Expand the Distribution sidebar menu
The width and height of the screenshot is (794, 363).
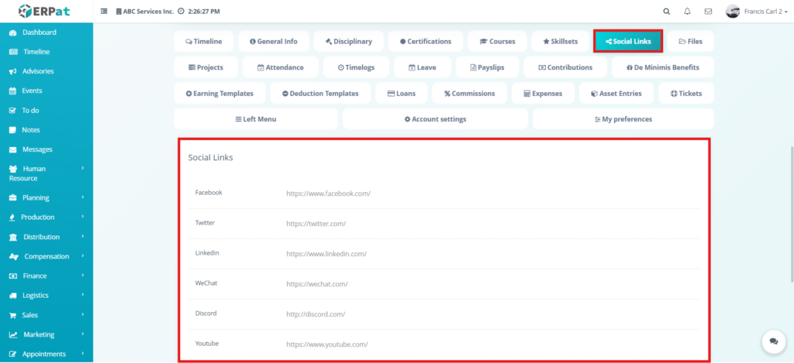(x=47, y=237)
